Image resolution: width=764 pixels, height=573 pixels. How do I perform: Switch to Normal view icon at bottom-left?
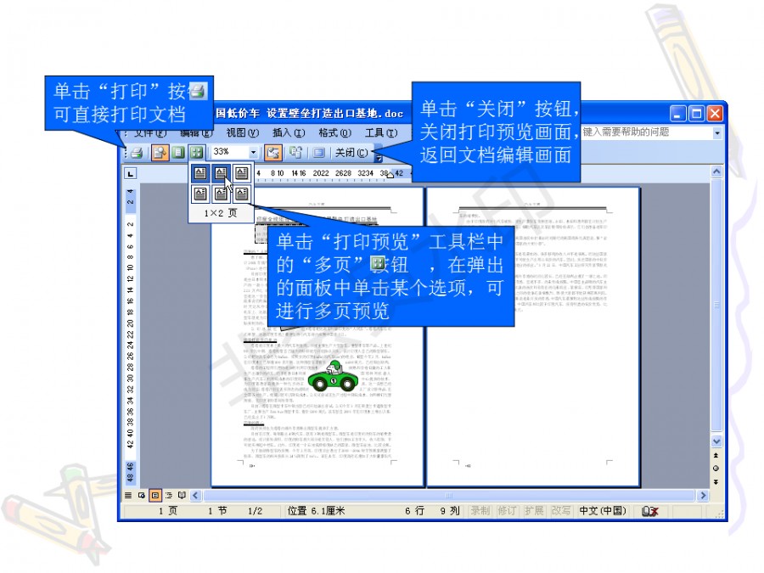pyautogui.click(x=129, y=495)
